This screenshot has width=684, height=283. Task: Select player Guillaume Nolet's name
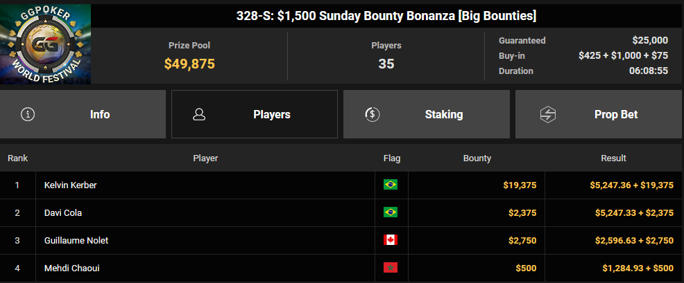[x=76, y=240]
